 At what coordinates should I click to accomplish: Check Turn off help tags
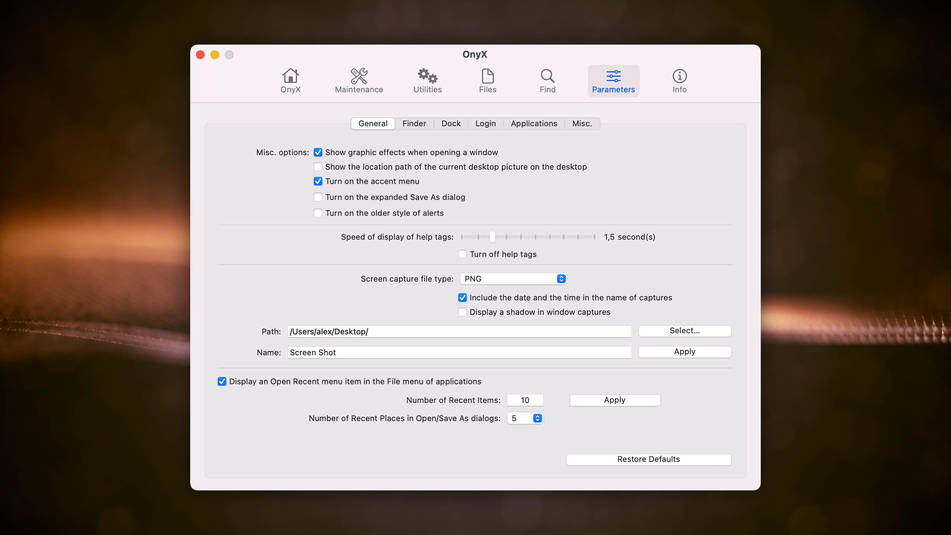[x=462, y=254]
